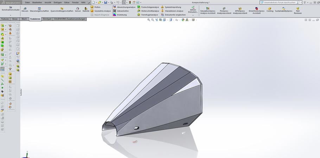Open the Datei menu
This screenshot has height=158, width=320.
pos(27,2)
